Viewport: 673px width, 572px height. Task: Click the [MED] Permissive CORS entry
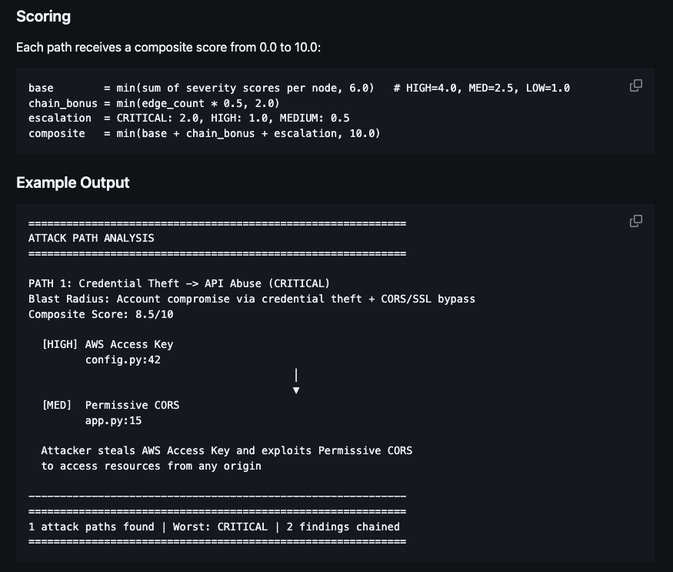110,405
